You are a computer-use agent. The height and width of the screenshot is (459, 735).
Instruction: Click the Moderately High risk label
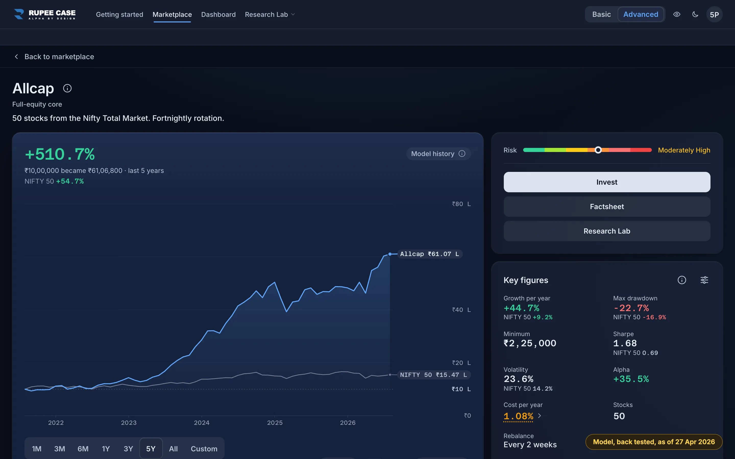pos(684,150)
